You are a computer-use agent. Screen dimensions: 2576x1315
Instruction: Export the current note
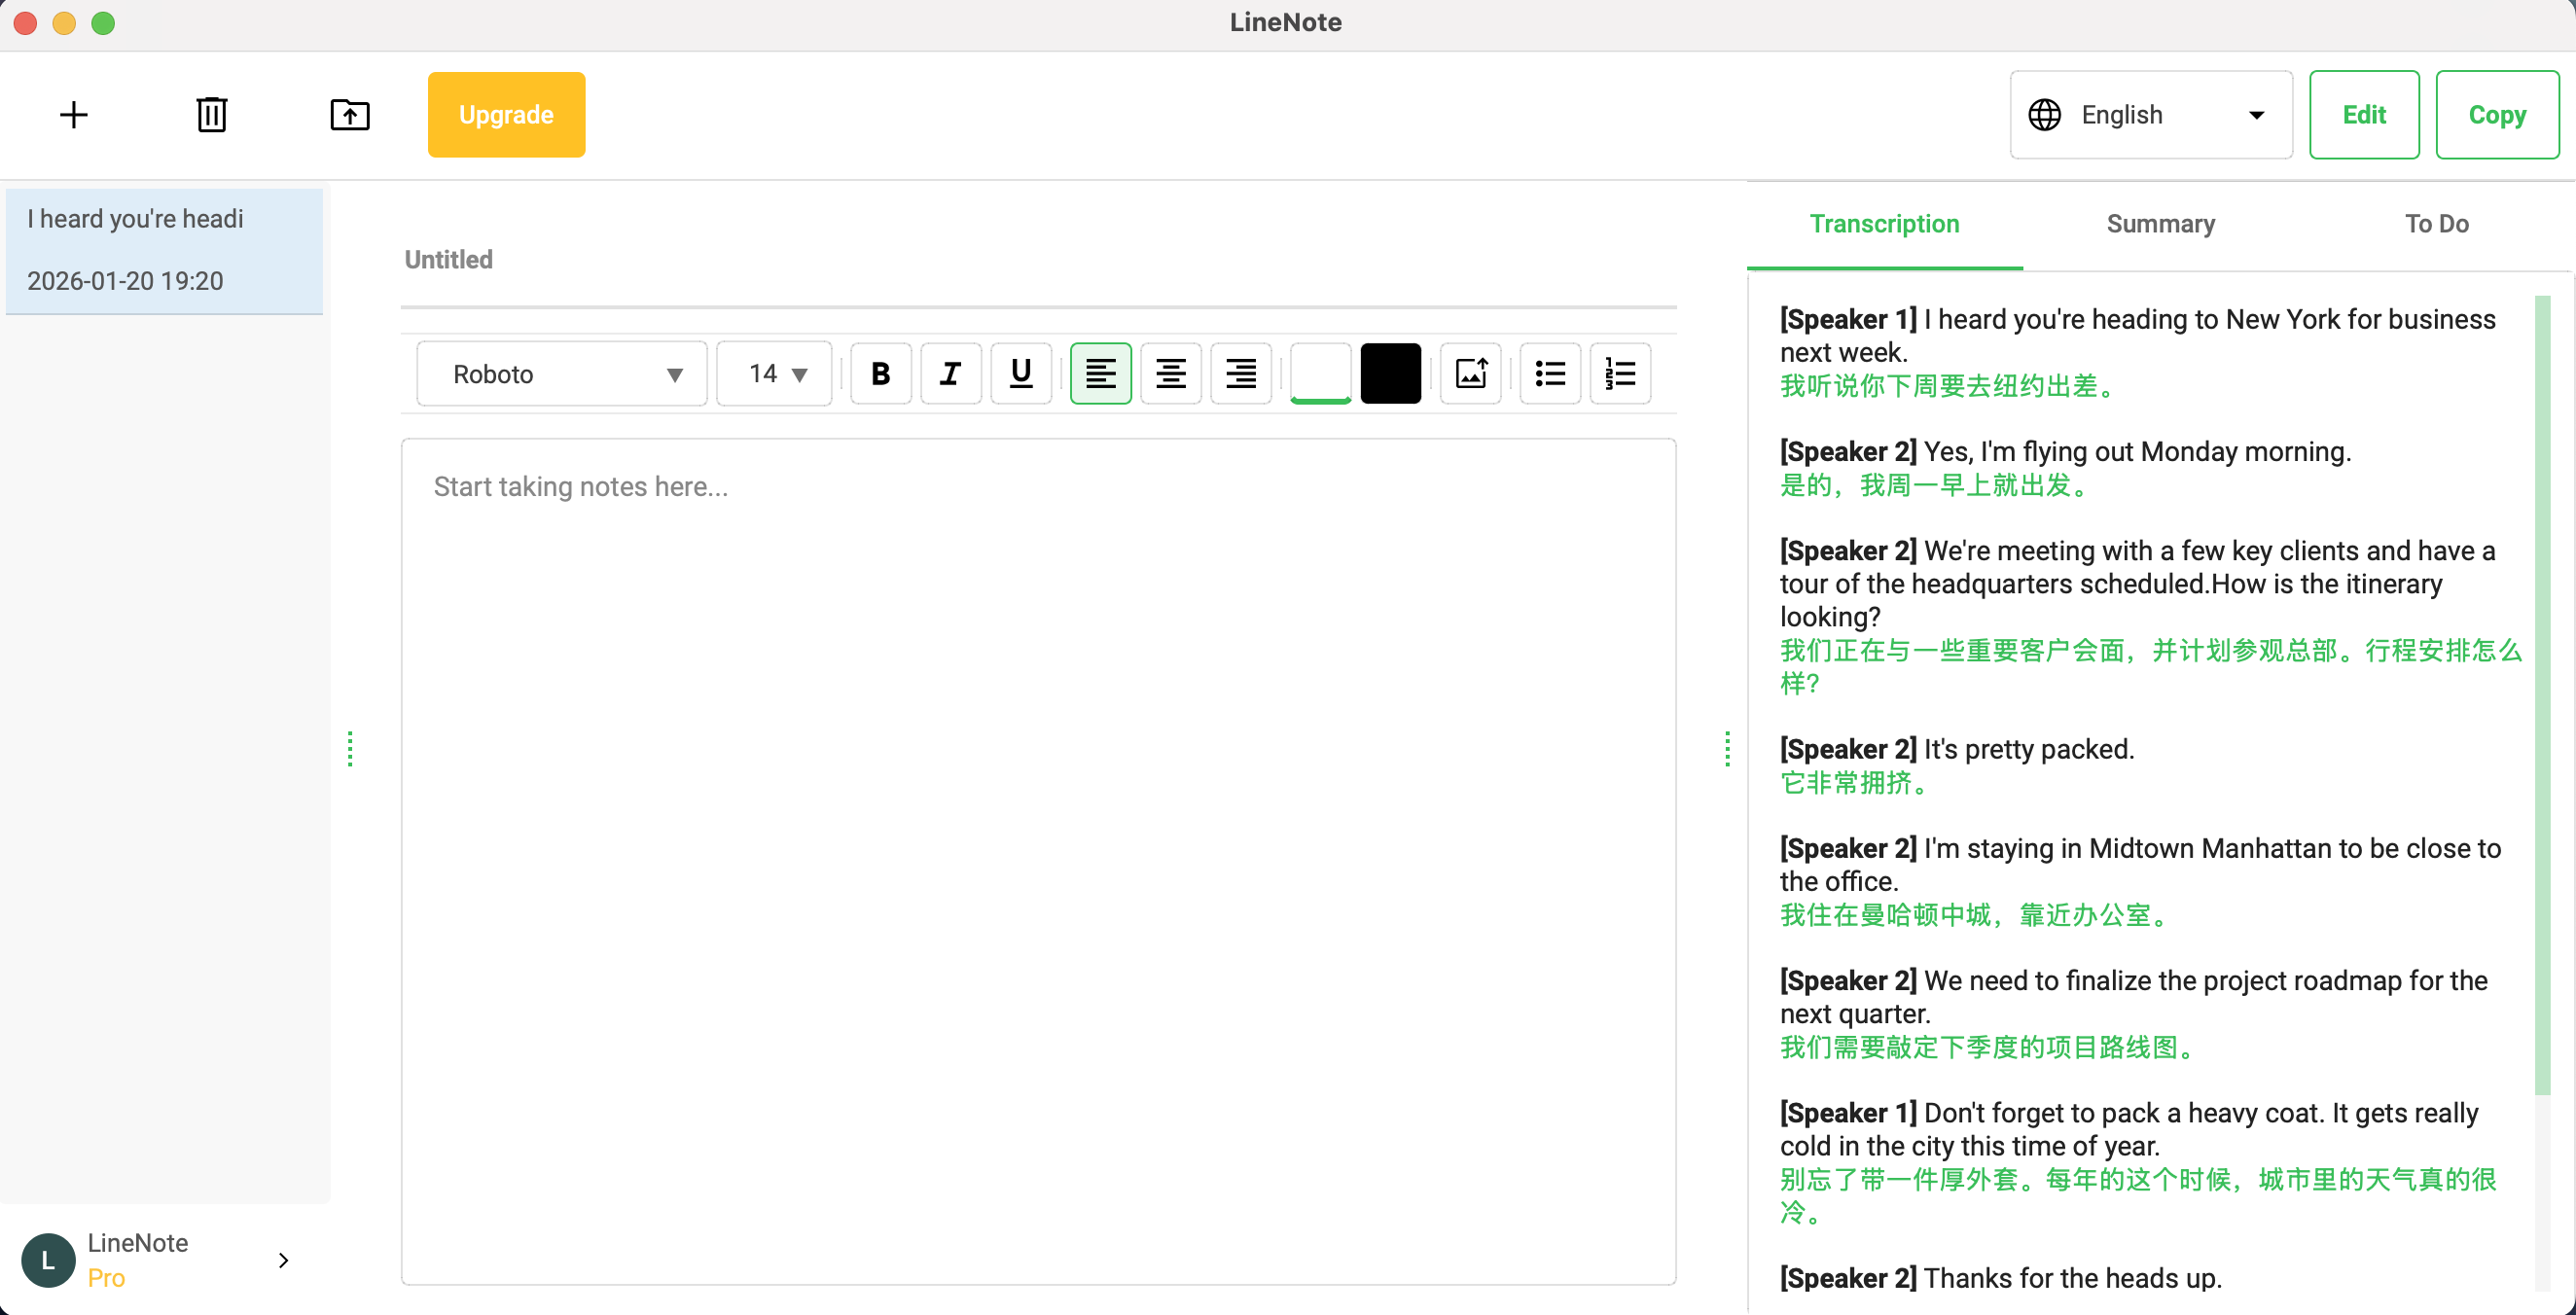coord(350,114)
